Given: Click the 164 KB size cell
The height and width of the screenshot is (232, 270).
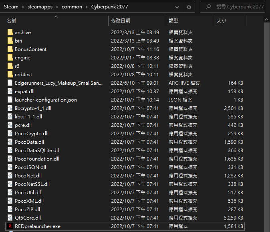Looking at the screenshot, I should click(236, 83).
